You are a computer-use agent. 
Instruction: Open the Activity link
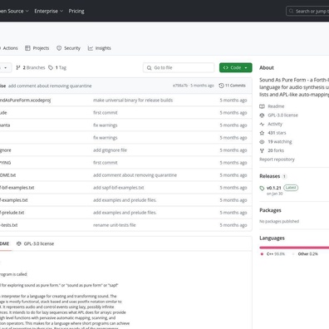coord(275,124)
